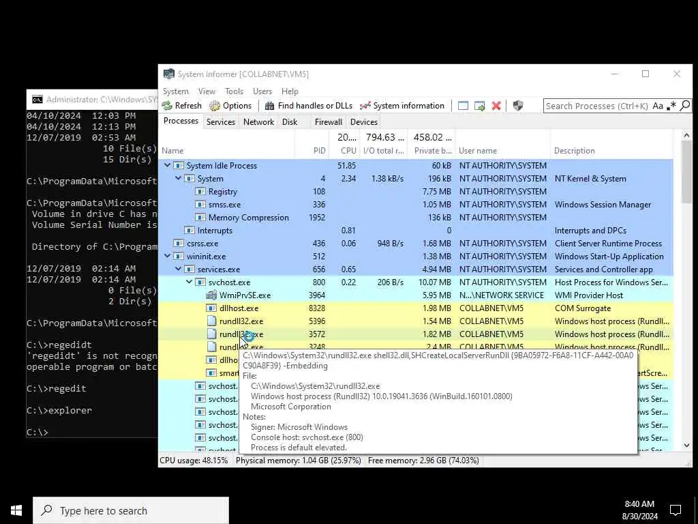The height and width of the screenshot is (524, 698).
Task: Open the Options toolbar button
Action: pyautogui.click(x=230, y=106)
